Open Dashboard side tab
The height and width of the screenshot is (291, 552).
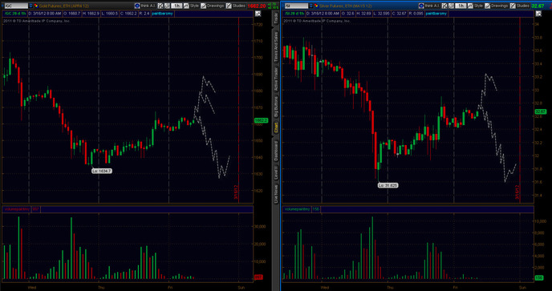(x=276, y=151)
